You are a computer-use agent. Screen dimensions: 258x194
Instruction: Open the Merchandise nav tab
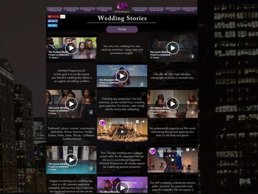[140, 10]
